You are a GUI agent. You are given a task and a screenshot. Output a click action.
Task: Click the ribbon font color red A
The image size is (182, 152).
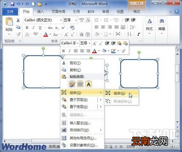(x=46, y=34)
